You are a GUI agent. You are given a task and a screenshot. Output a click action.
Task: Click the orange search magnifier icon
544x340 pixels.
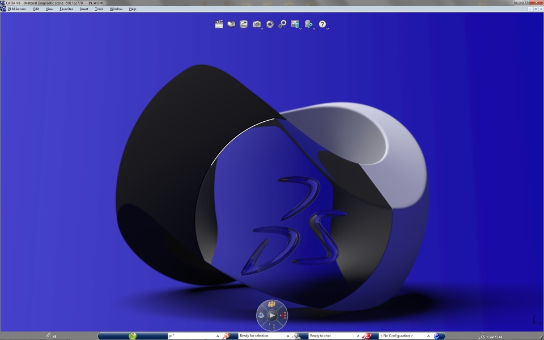226,336
